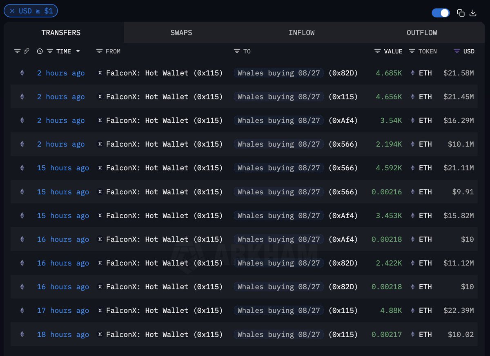Open Whales buying 08/27 tag in $10.1M row

[279, 144]
